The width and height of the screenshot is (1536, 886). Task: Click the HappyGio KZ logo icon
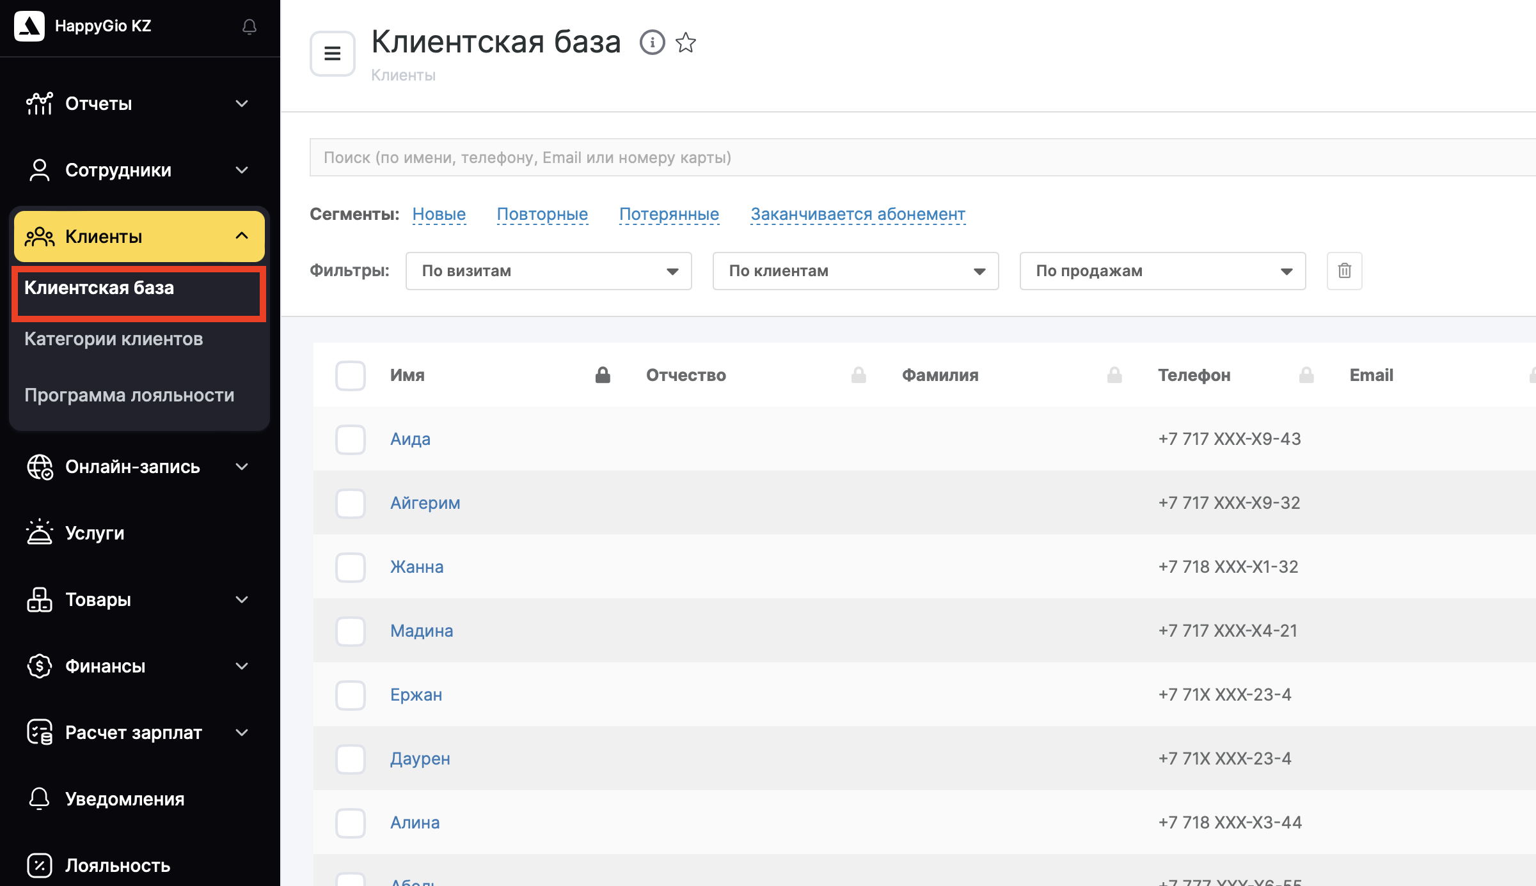[29, 26]
